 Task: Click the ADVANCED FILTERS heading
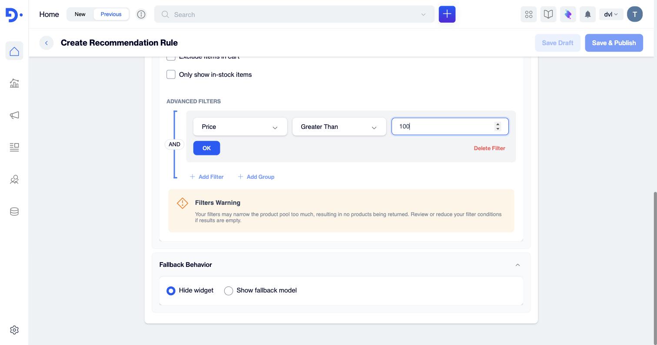pyautogui.click(x=193, y=101)
